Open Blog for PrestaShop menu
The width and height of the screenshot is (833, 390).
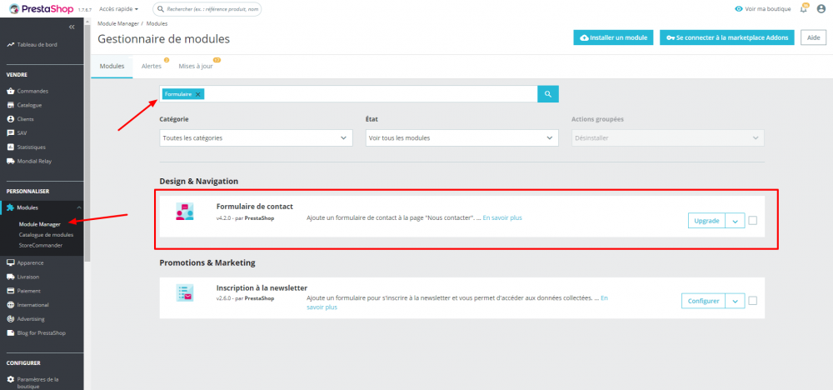coord(36,333)
